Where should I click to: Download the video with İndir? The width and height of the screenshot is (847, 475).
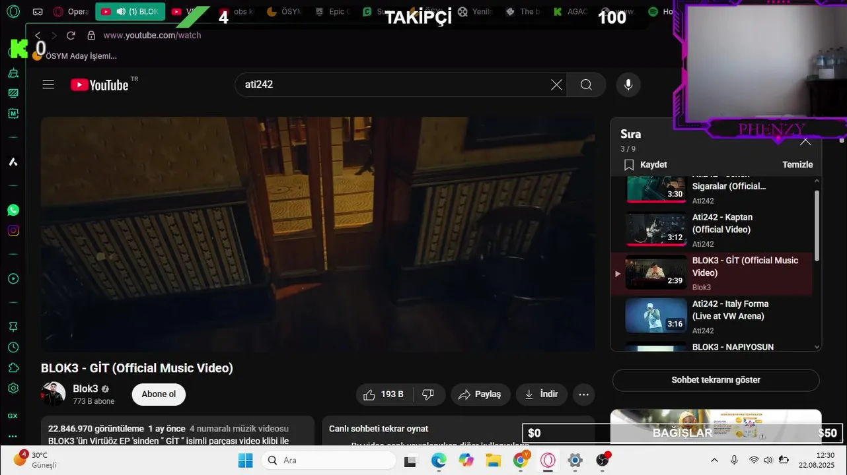(542, 394)
